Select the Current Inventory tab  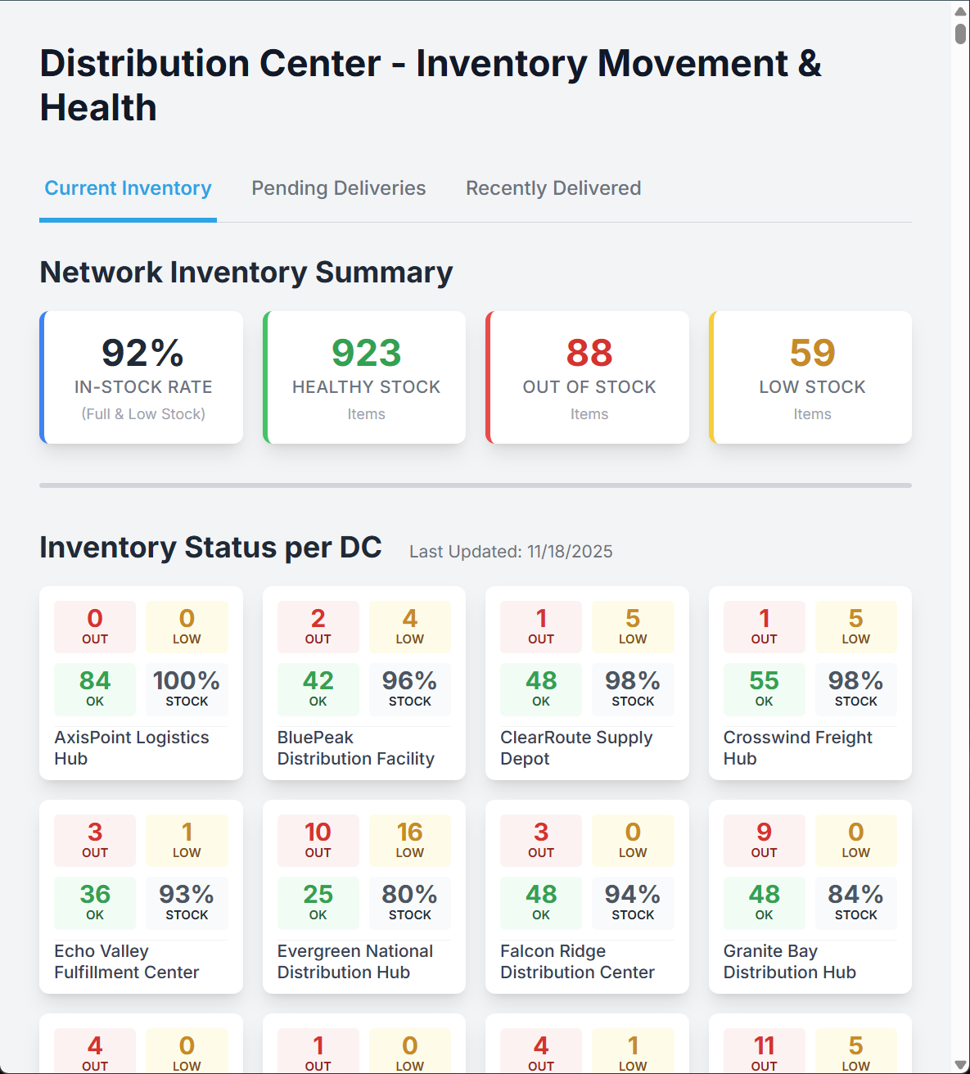pos(127,188)
